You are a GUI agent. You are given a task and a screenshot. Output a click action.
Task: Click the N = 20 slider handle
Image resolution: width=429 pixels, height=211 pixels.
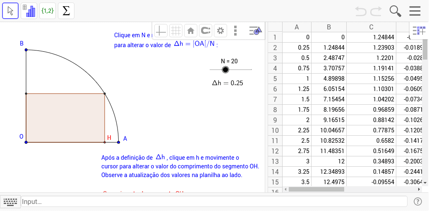[x=225, y=70]
